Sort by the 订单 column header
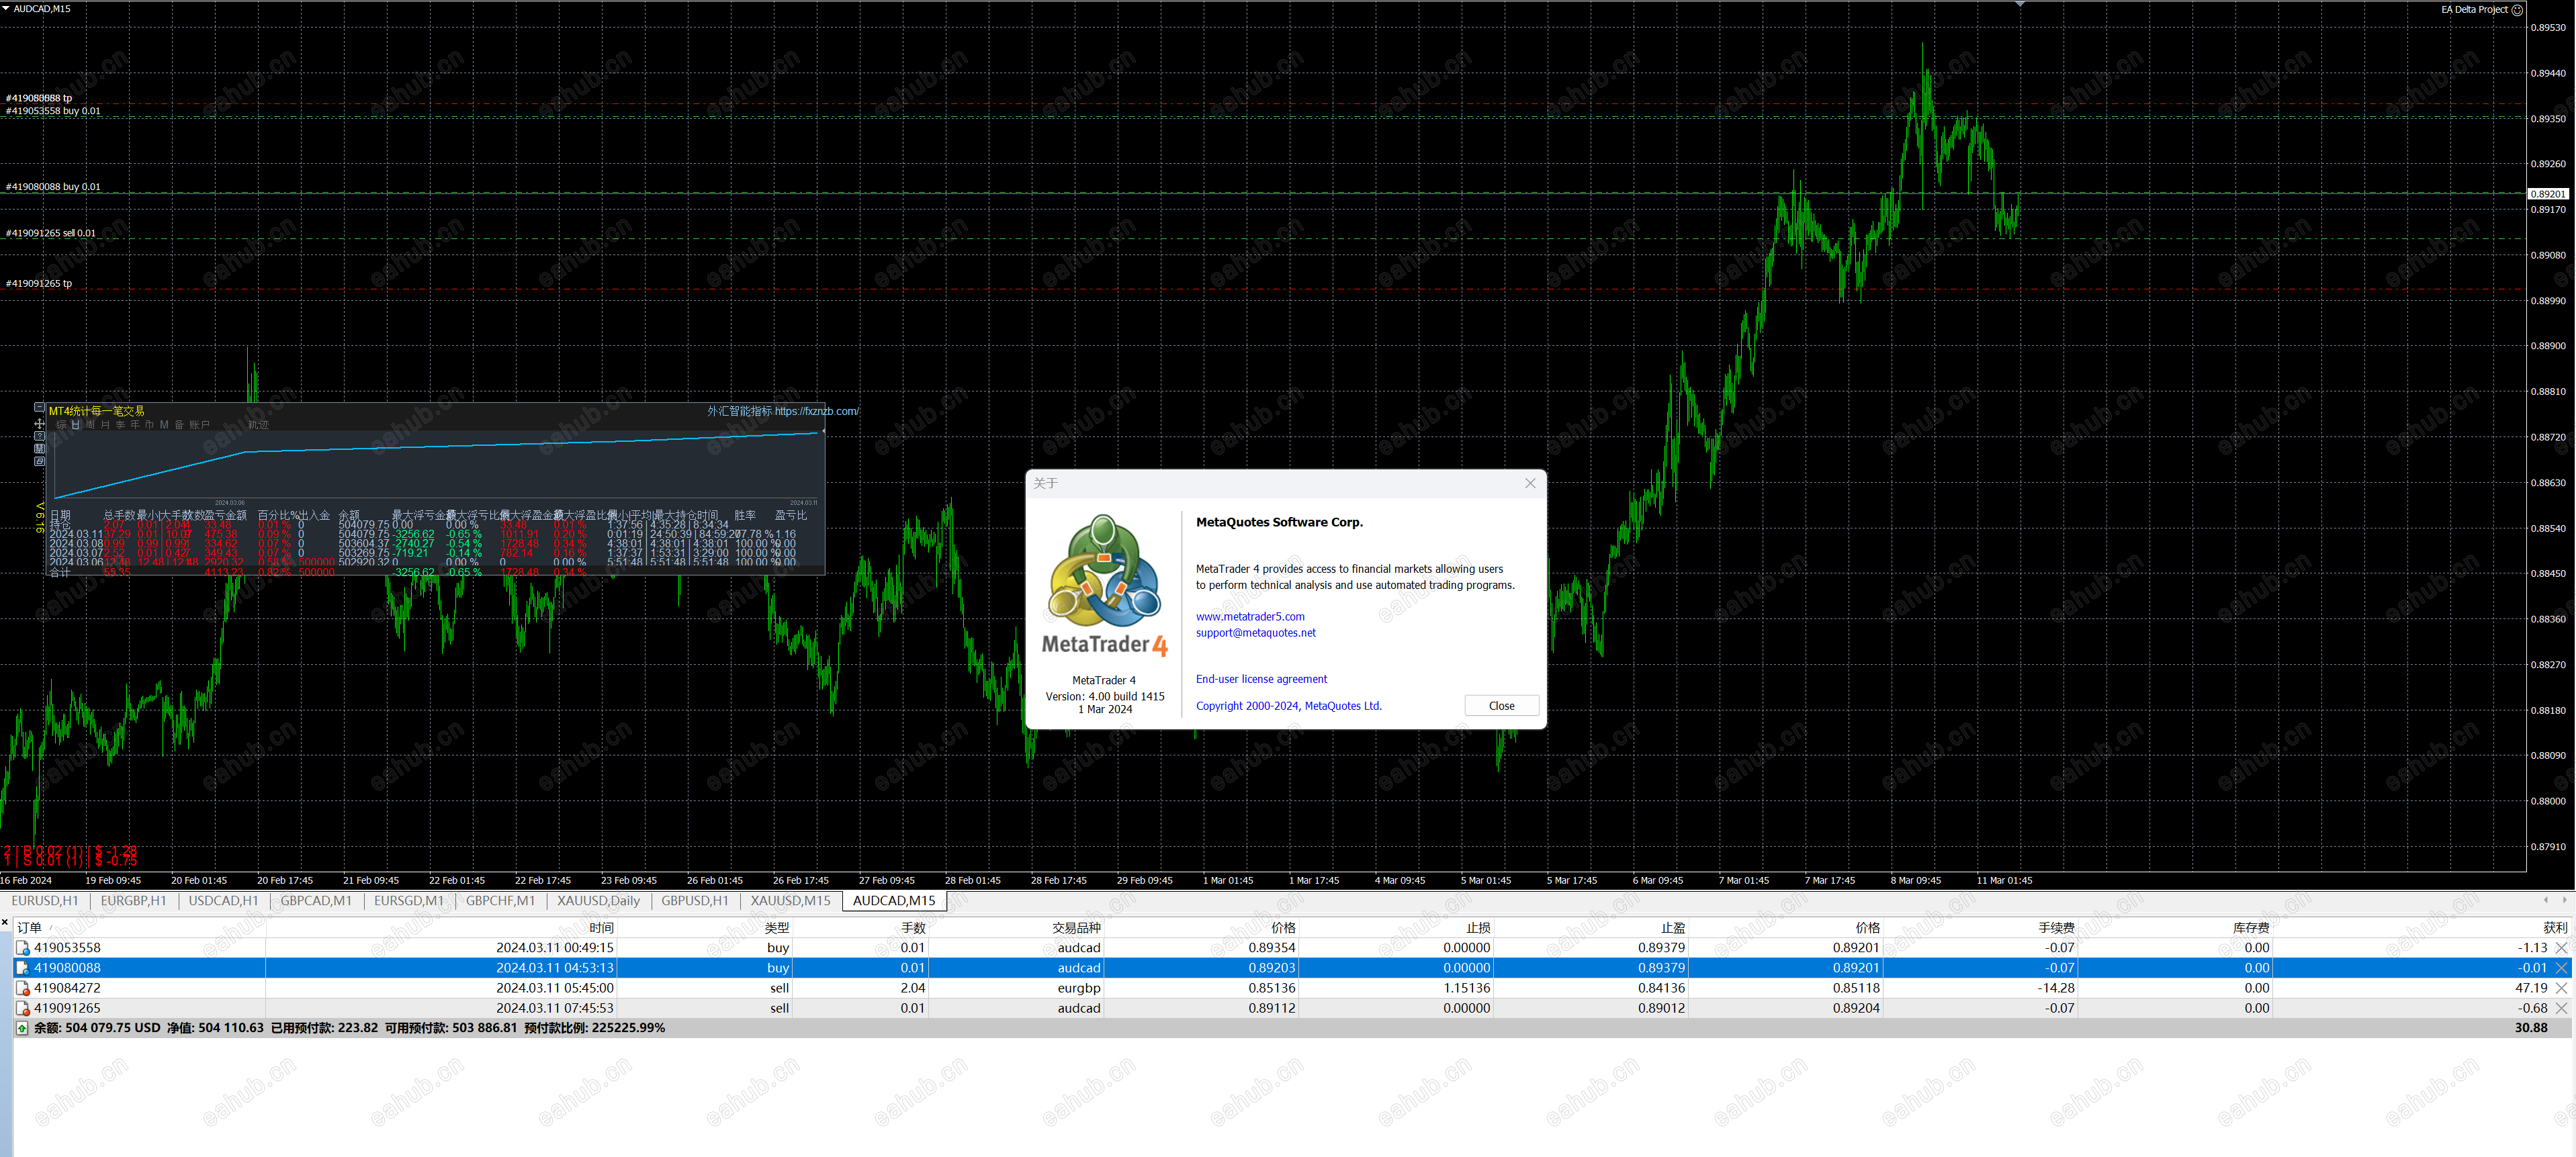The width and height of the screenshot is (2576, 1157). pyautogui.click(x=30, y=928)
